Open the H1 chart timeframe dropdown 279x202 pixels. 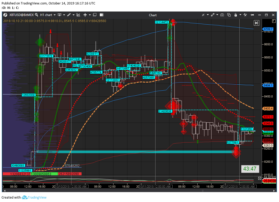(x=48, y=15)
